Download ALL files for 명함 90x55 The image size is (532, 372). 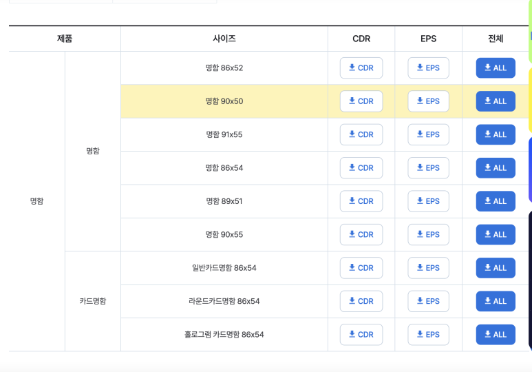pyautogui.click(x=496, y=234)
